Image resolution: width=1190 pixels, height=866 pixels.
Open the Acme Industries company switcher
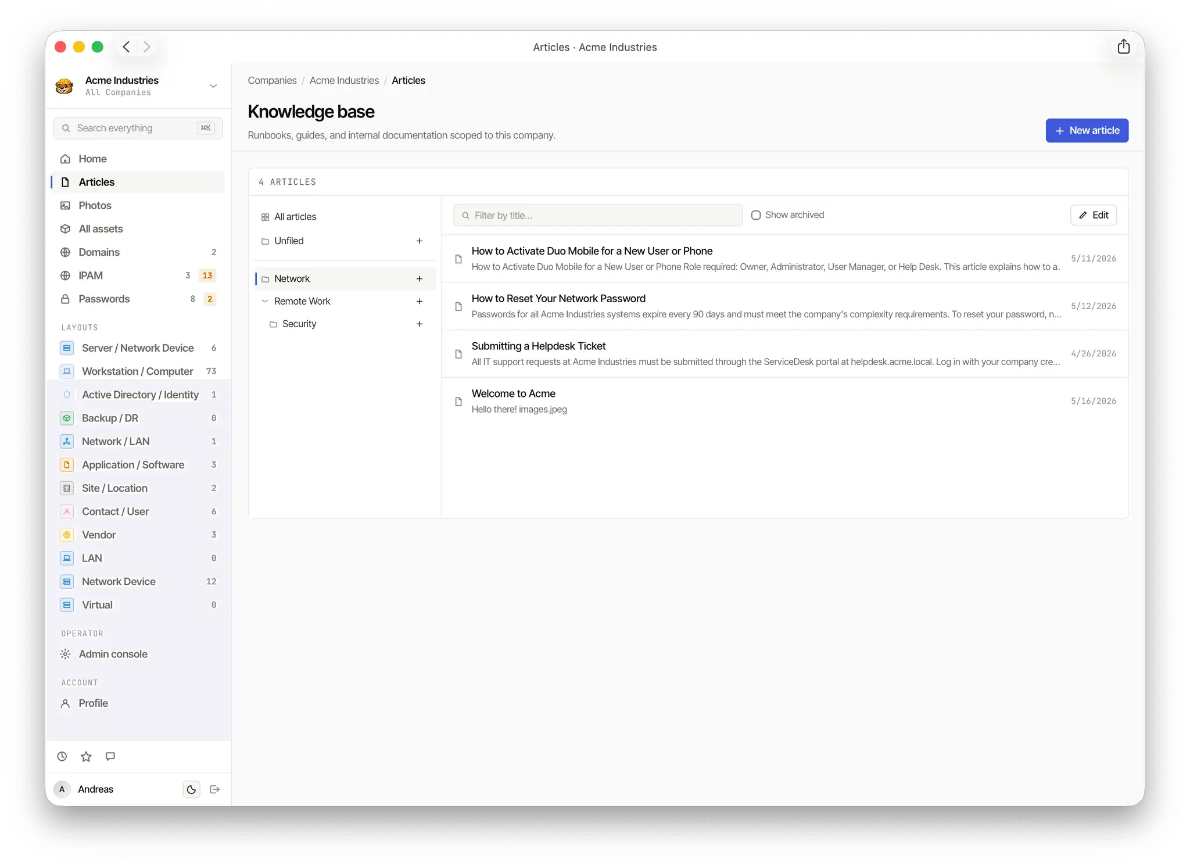[x=138, y=86]
